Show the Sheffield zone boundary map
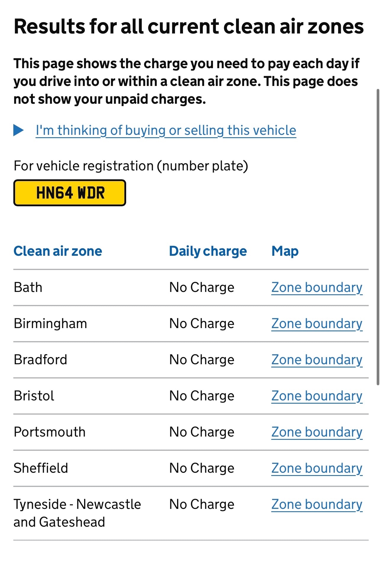Screen dimensions: 382x564 (x=317, y=468)
